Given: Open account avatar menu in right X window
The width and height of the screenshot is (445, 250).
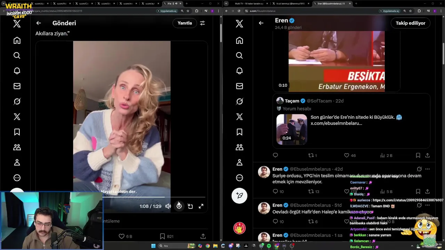Looking at the screenshot, I should (239, 228).
